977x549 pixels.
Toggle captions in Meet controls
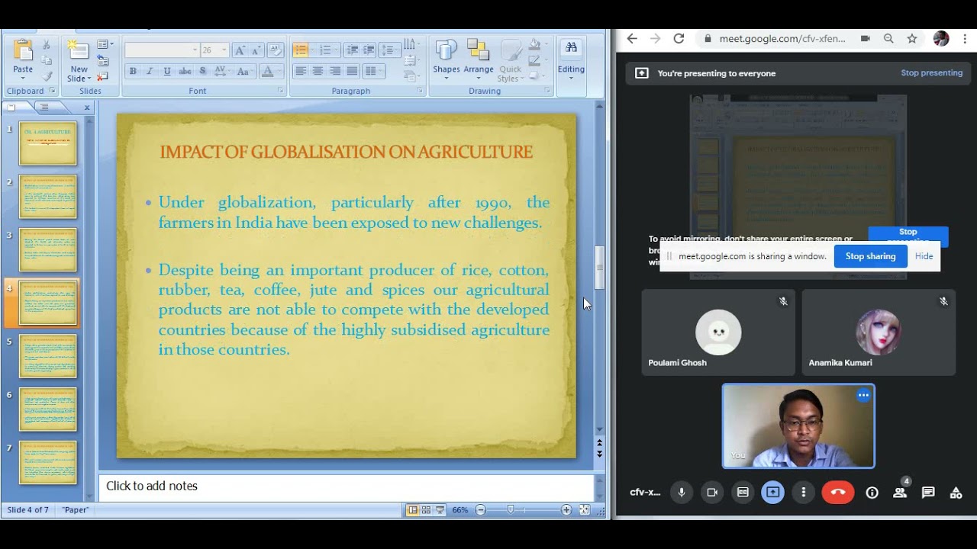coord(743,493)
